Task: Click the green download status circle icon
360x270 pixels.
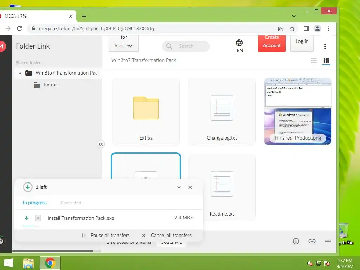Action: click(27, 187)
